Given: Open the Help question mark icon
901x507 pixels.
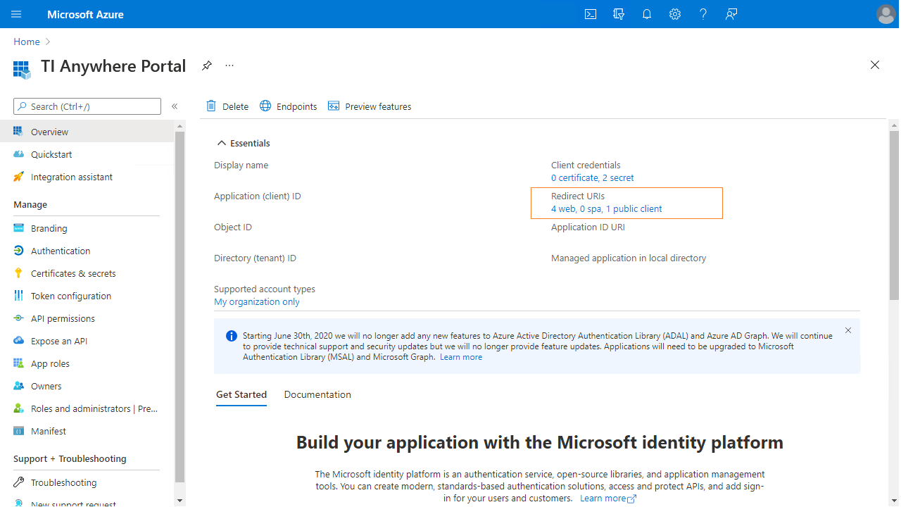Looking at the screenshot, I should coord(703,14).
